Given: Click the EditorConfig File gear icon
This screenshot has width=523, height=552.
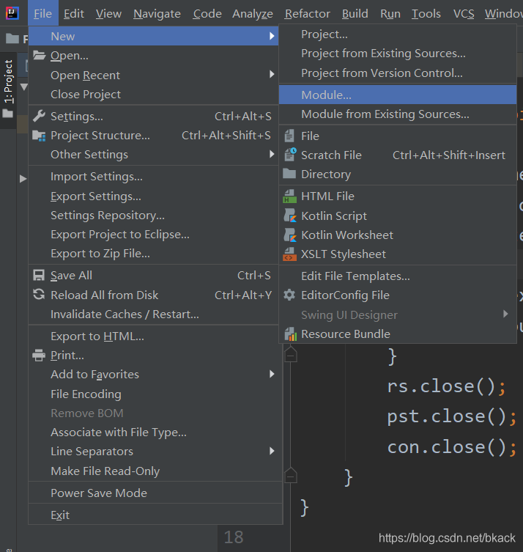Looking at the screenshot, I should [x=289, y=295].
